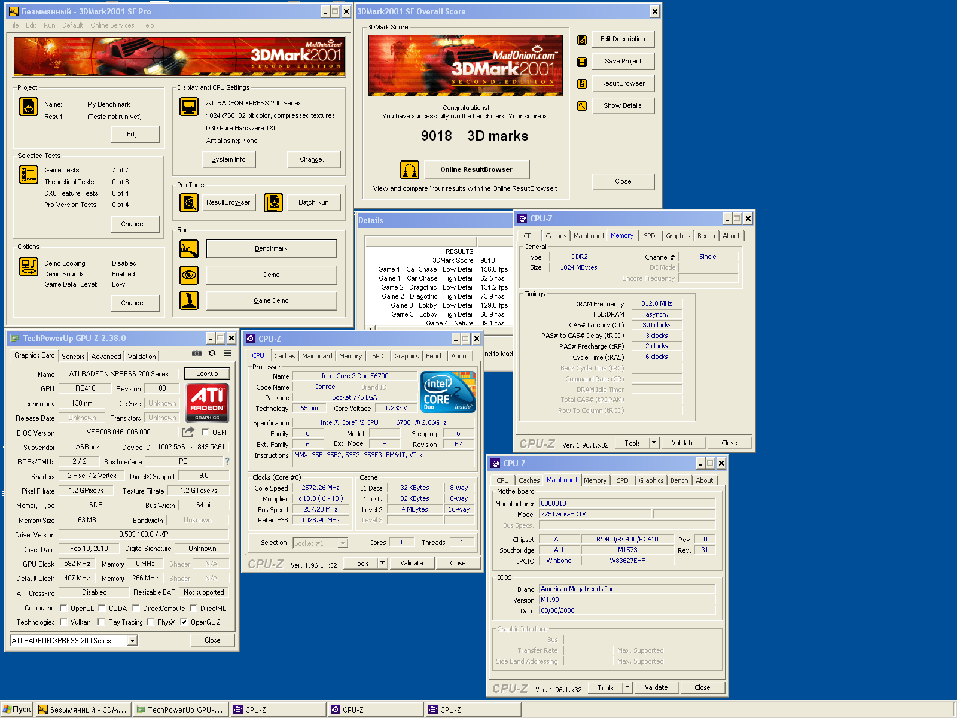Open the GPU selector dropdown in GPU-Z
The width and height of the screenshot is (957, 718).
[x=133, y=640]
